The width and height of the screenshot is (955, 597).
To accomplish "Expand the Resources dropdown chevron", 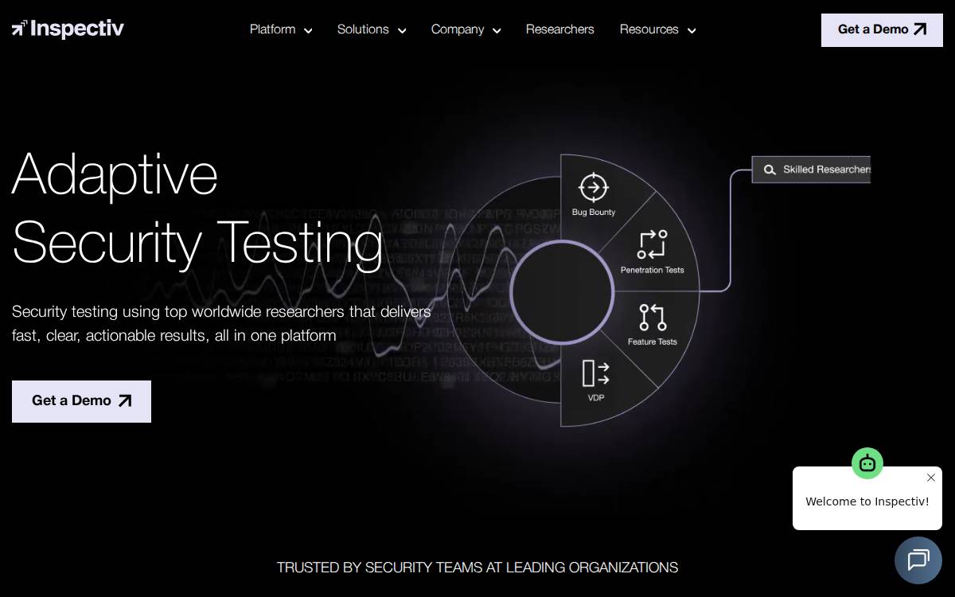I will coord(692,30).
